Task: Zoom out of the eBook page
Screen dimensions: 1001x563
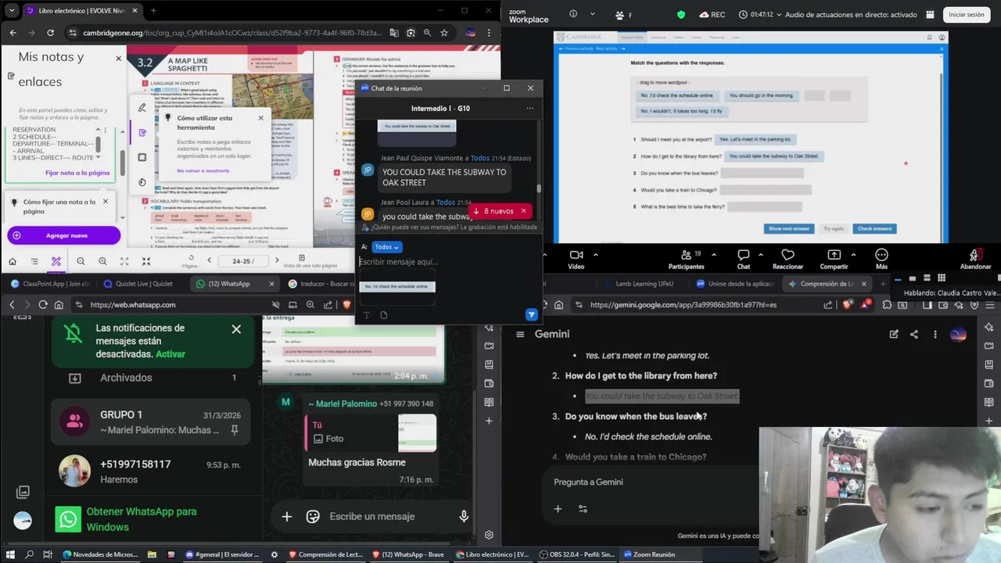Action: pos(81,261)
